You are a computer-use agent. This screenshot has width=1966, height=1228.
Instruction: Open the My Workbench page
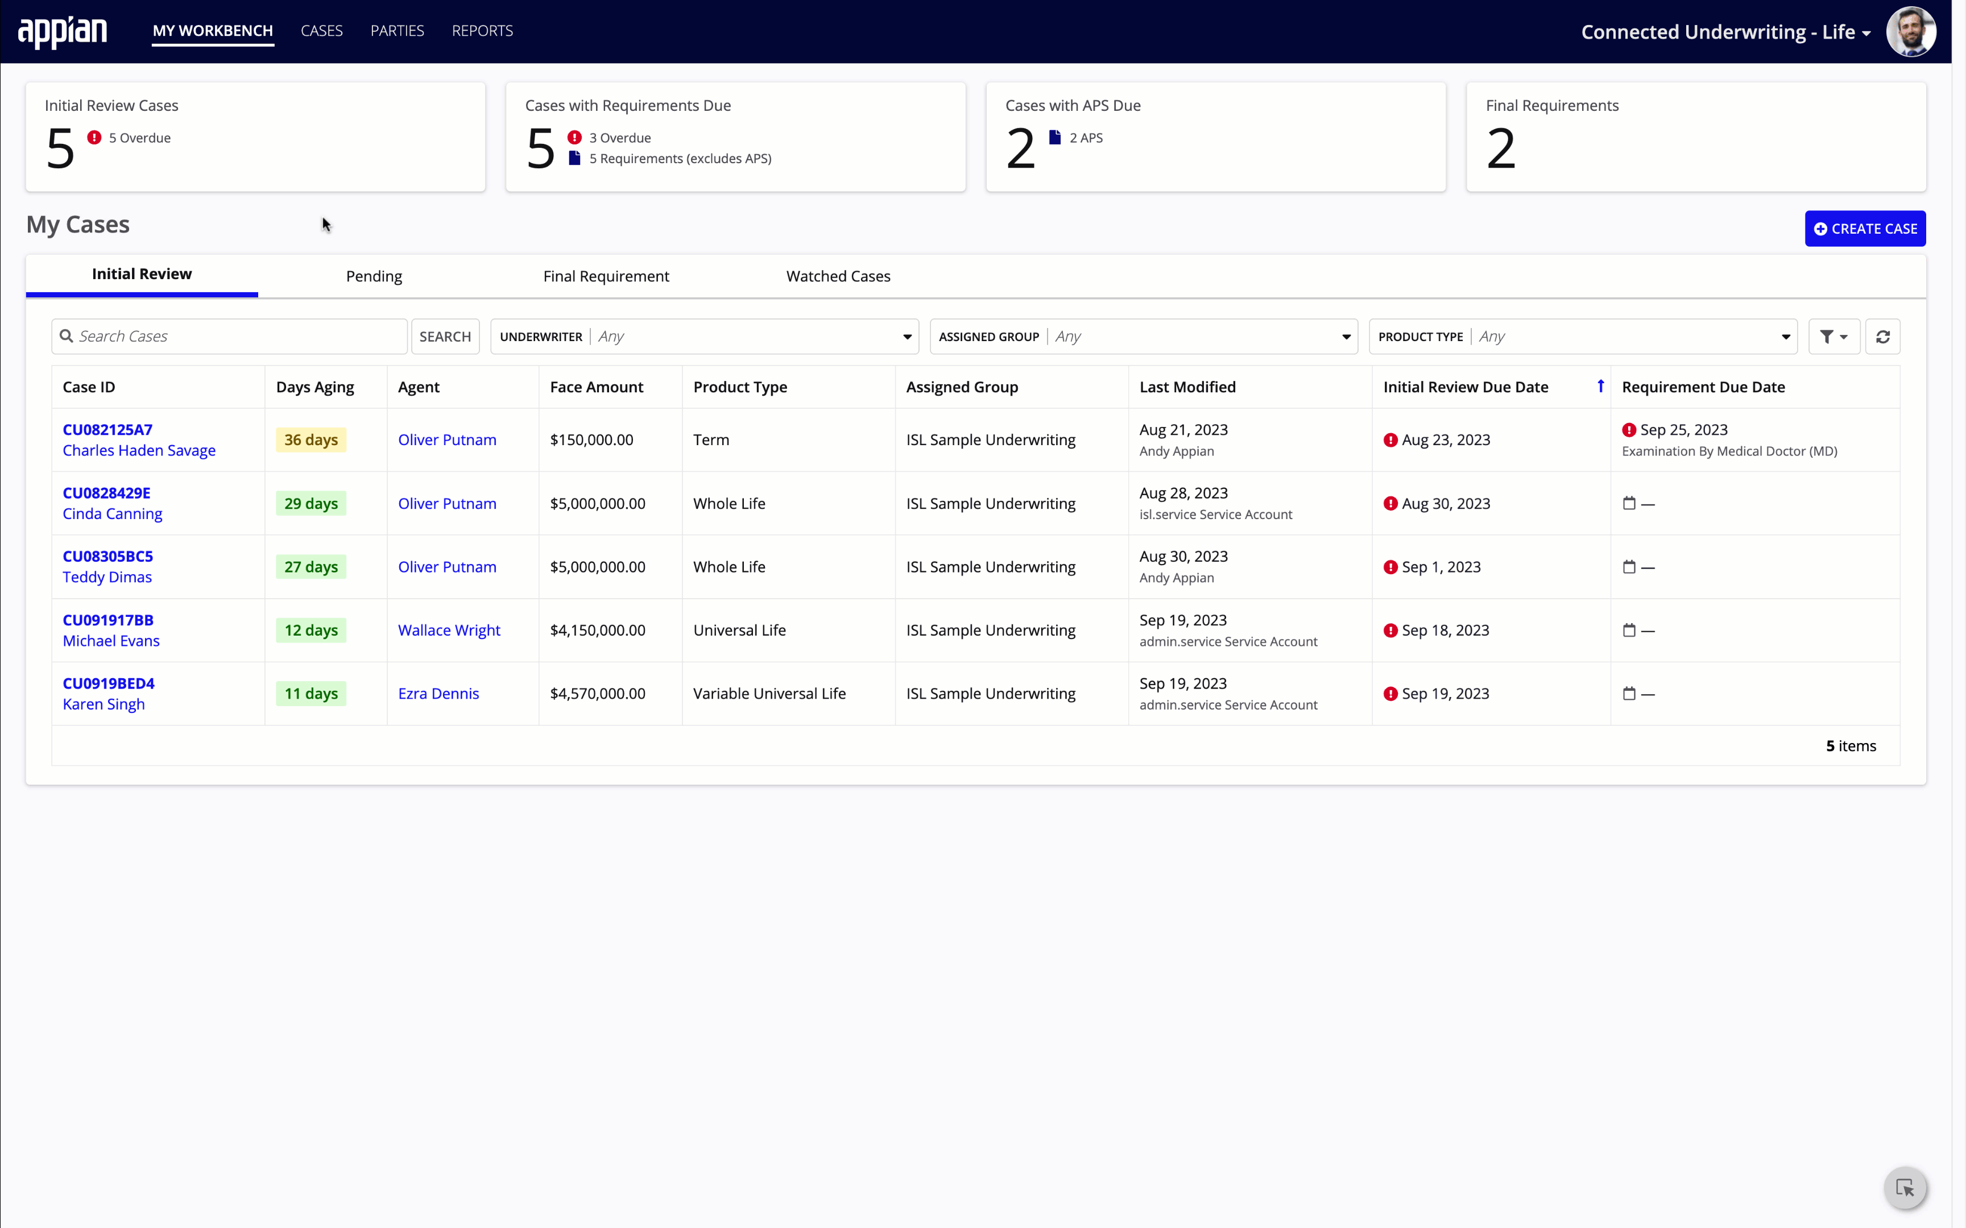point(213,31)
